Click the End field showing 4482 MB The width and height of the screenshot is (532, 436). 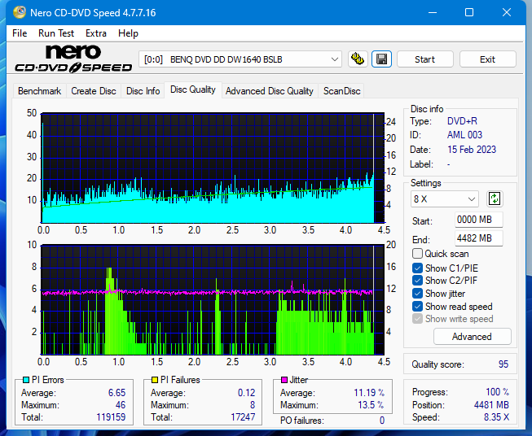click(478, 238)
